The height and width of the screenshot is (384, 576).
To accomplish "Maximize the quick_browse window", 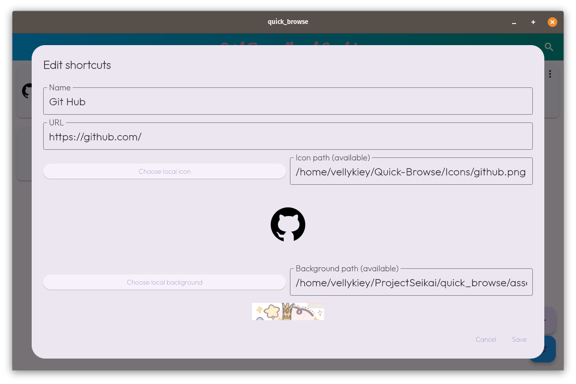I will [533, 22].
